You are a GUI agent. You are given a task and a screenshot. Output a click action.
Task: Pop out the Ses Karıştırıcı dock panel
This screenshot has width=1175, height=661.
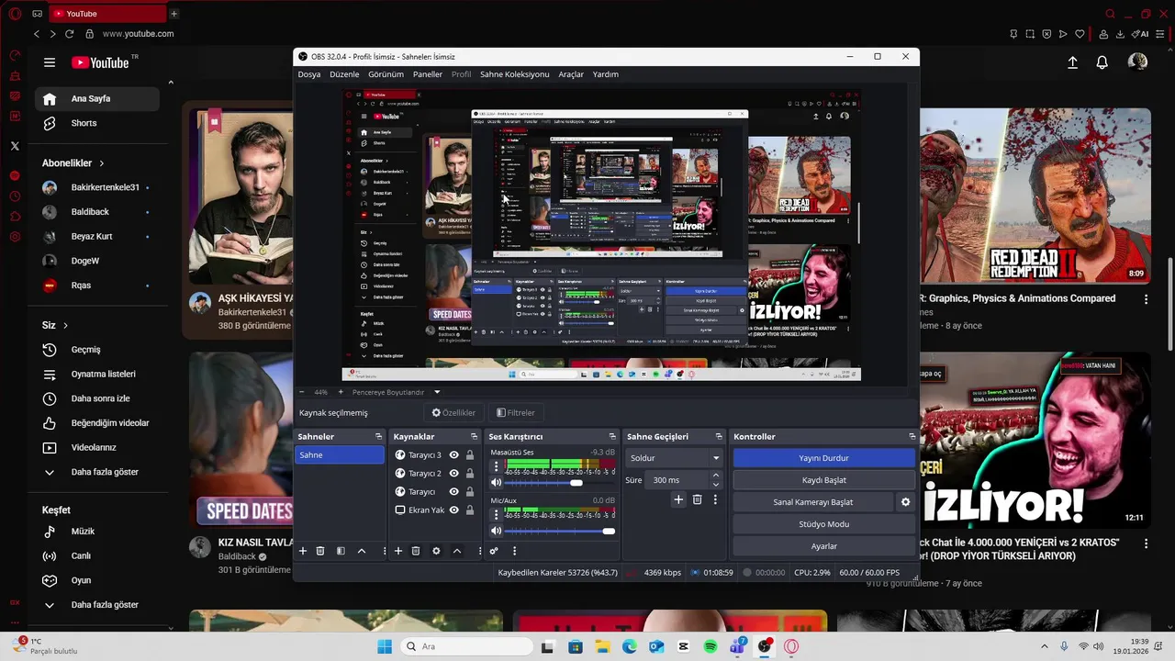612,437
